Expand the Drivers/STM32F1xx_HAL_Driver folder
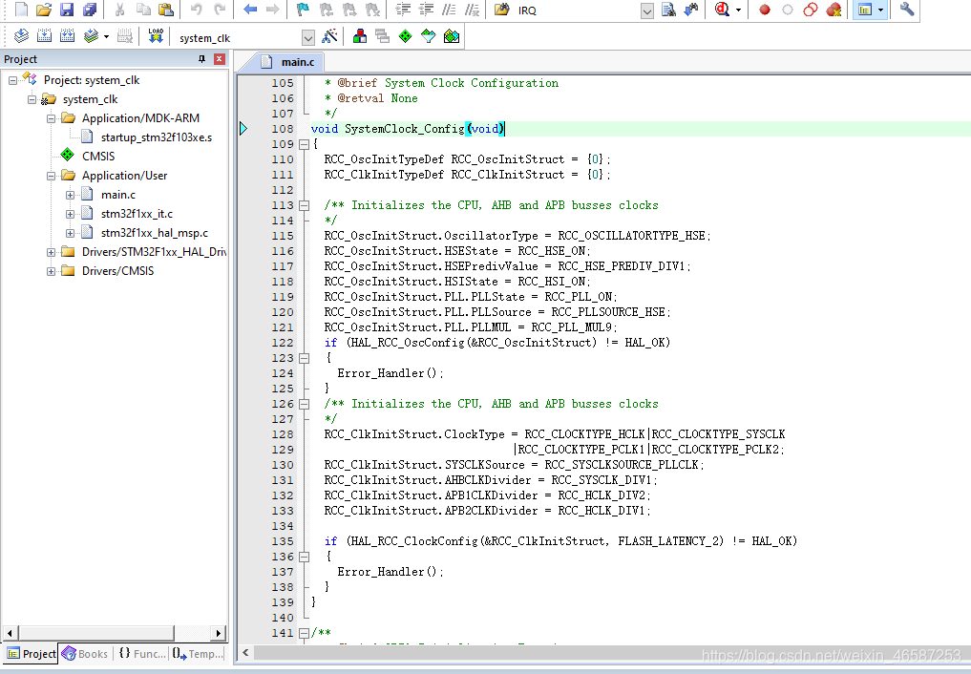The height and width of the screenshot is (674, 971). click(51, 253)
